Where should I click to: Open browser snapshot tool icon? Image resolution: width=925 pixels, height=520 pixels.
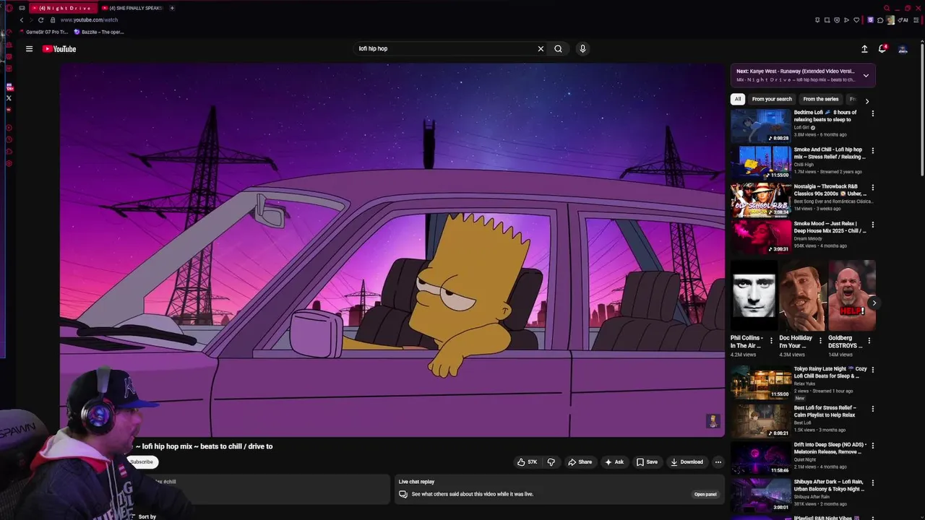(827, 20)
